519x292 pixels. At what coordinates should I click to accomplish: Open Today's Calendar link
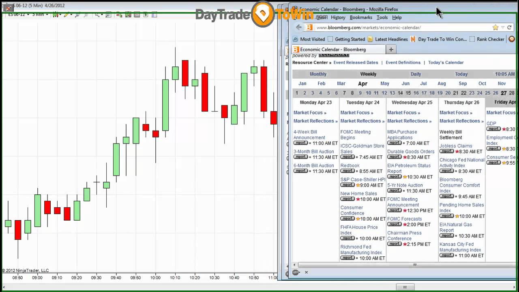tap(446, 62)
